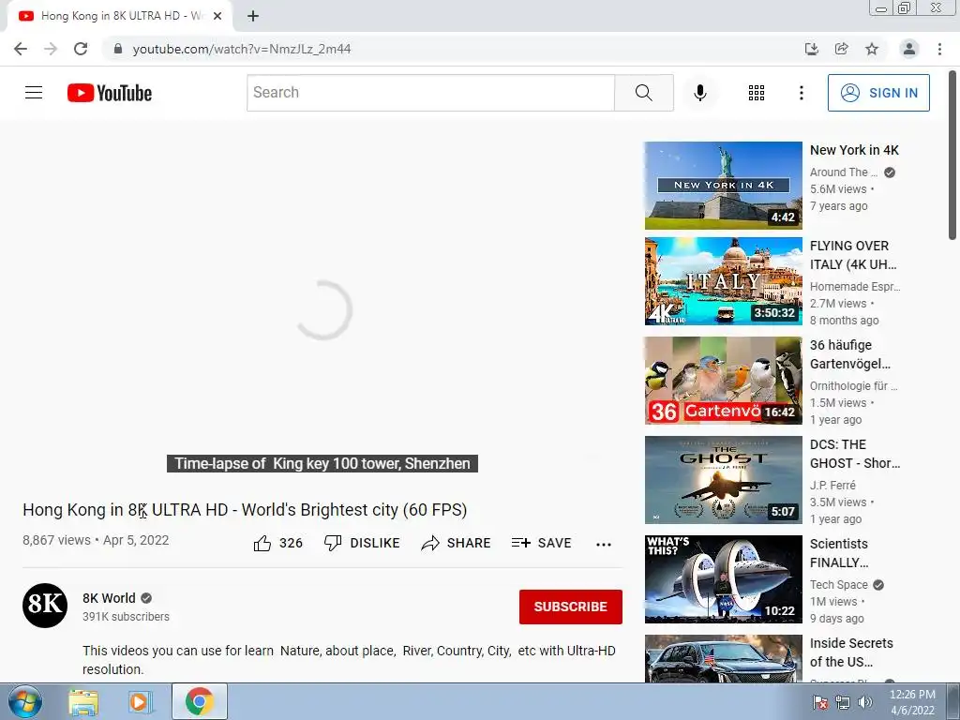Click the browser forward arrow
Viewport: 960px width, 720px height.
(x=51, y=49)
